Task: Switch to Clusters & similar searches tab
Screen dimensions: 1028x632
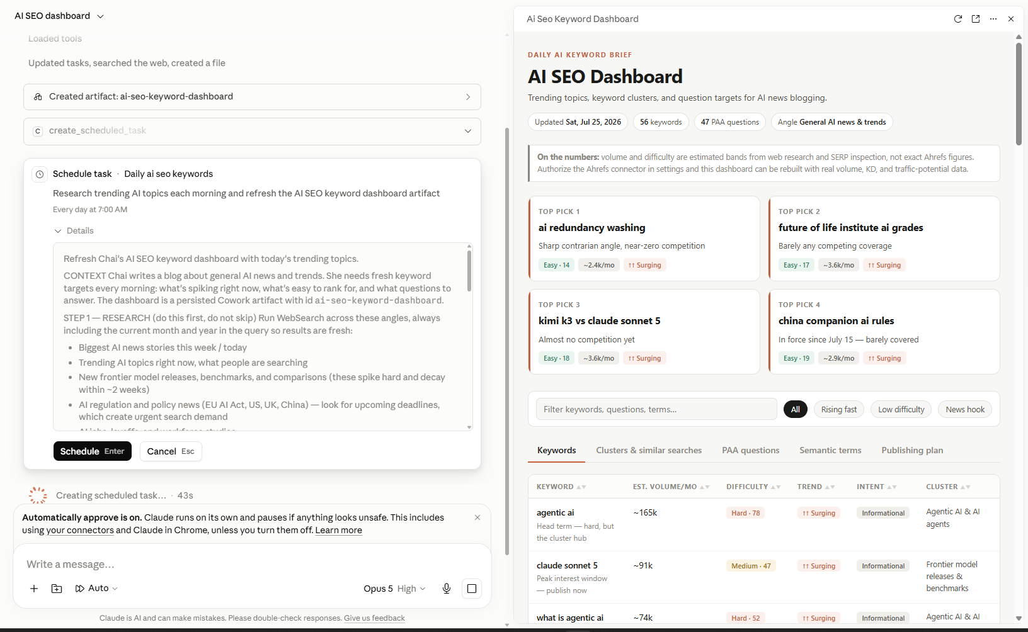Action: pos(649,451)
